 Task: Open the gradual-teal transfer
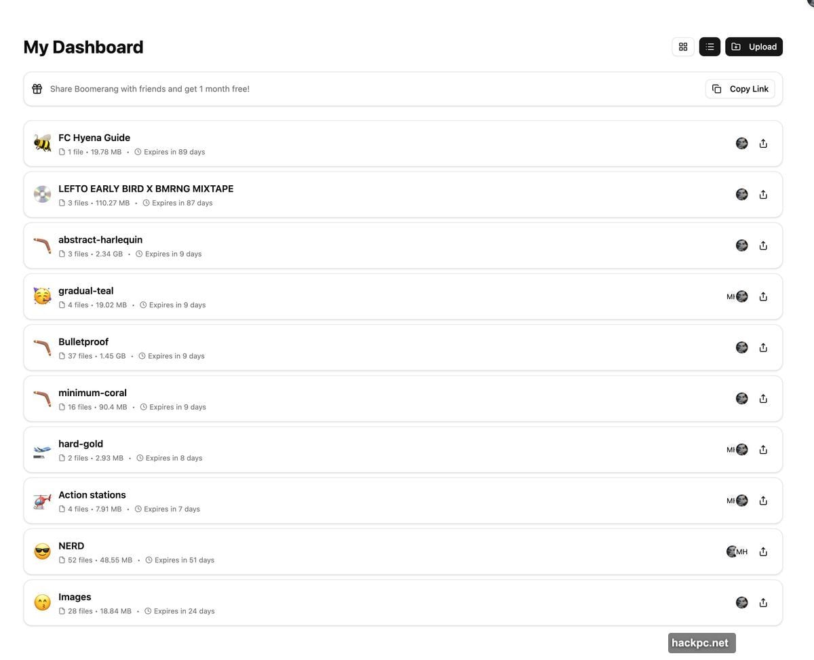click(x=85, y=290)
